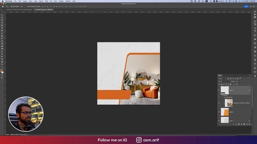The width and height of the screenshot is (257, 144).
Task: Select the Blur tool
Action: click(x=2, y=46)
